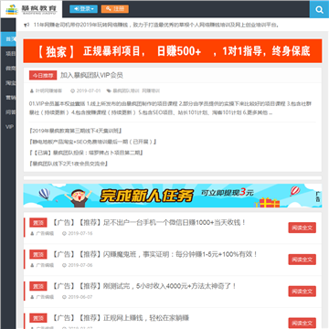329x329 pixels.
Task: Click the 完成新人任务 banner ad
Action: coord(173,196)
